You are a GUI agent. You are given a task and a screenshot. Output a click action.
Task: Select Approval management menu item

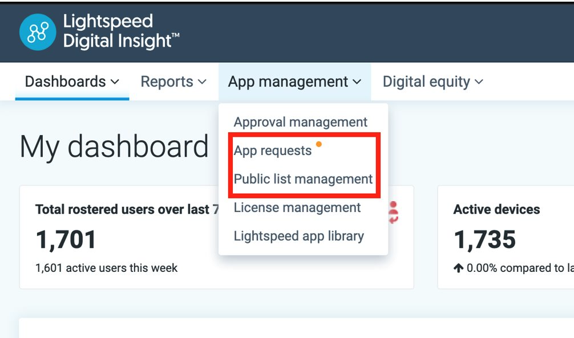point(301,122)
